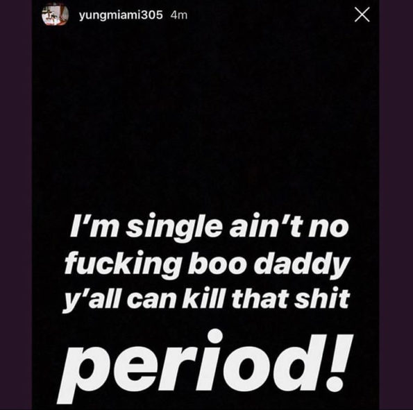Select the "fucking boo daddy" text line
413x410 pixels.
[x=208, y=264]
